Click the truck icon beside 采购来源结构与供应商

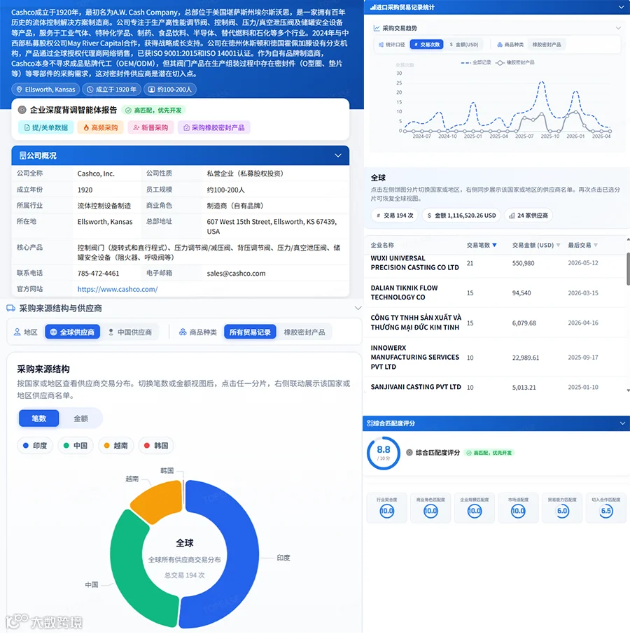(x=11, y=309)
